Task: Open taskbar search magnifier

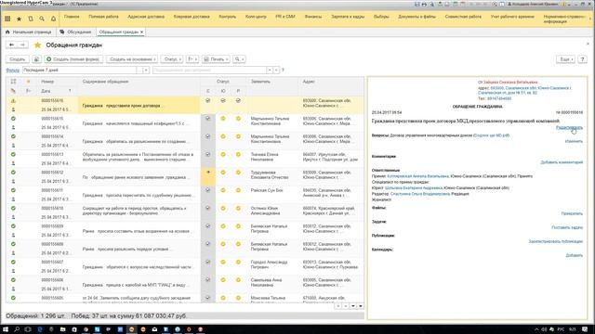Action: [17, 329]
